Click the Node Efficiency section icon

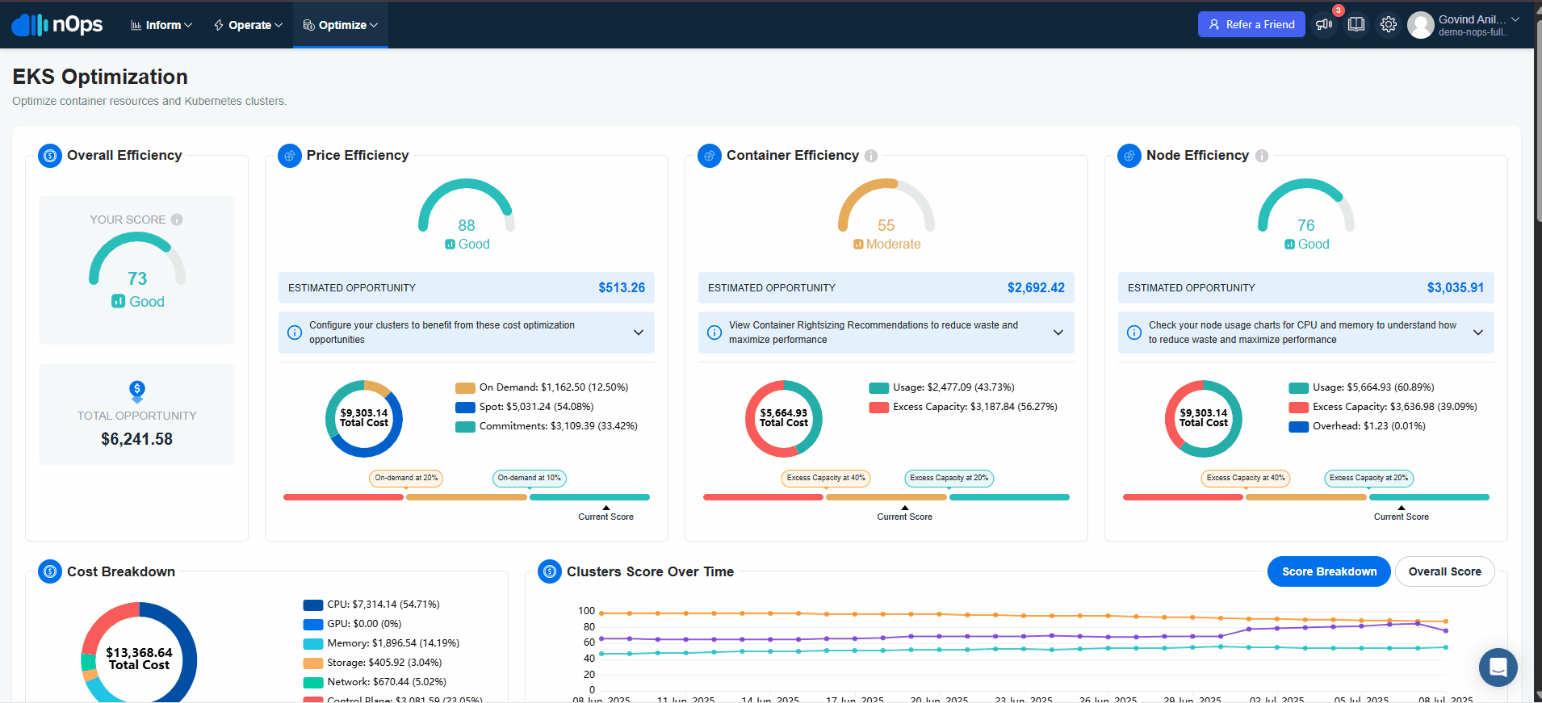coord(1129,156)
